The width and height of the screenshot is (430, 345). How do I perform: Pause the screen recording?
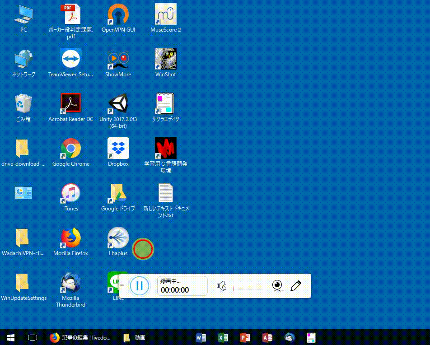140,286
